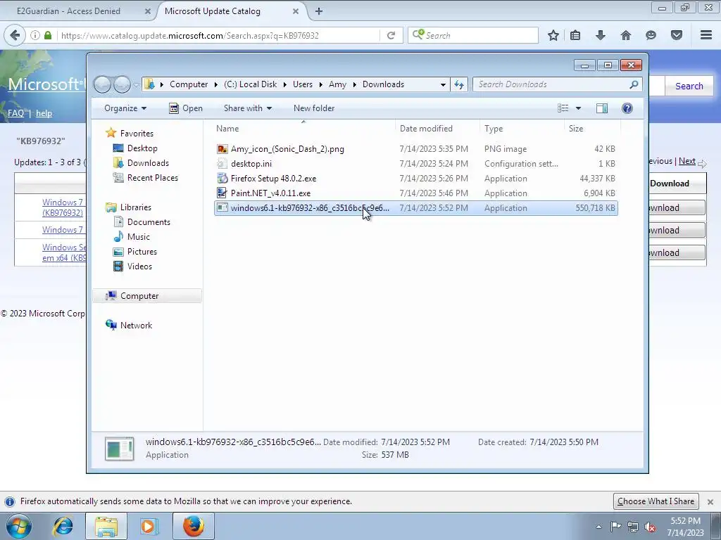Open Downloads under Favorites
721x540 pixels.
tap(148, 163)
